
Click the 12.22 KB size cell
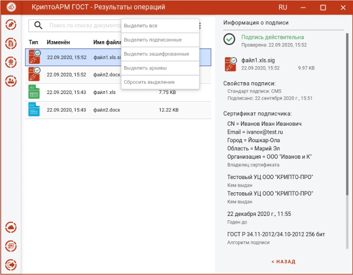tap(169, 110)
